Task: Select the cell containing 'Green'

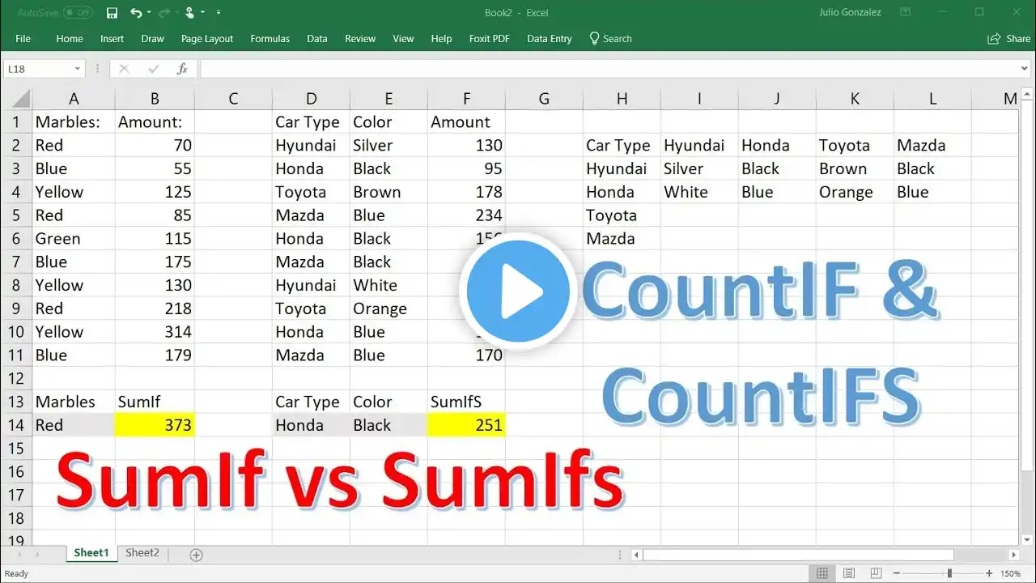Action: [74, 239]
